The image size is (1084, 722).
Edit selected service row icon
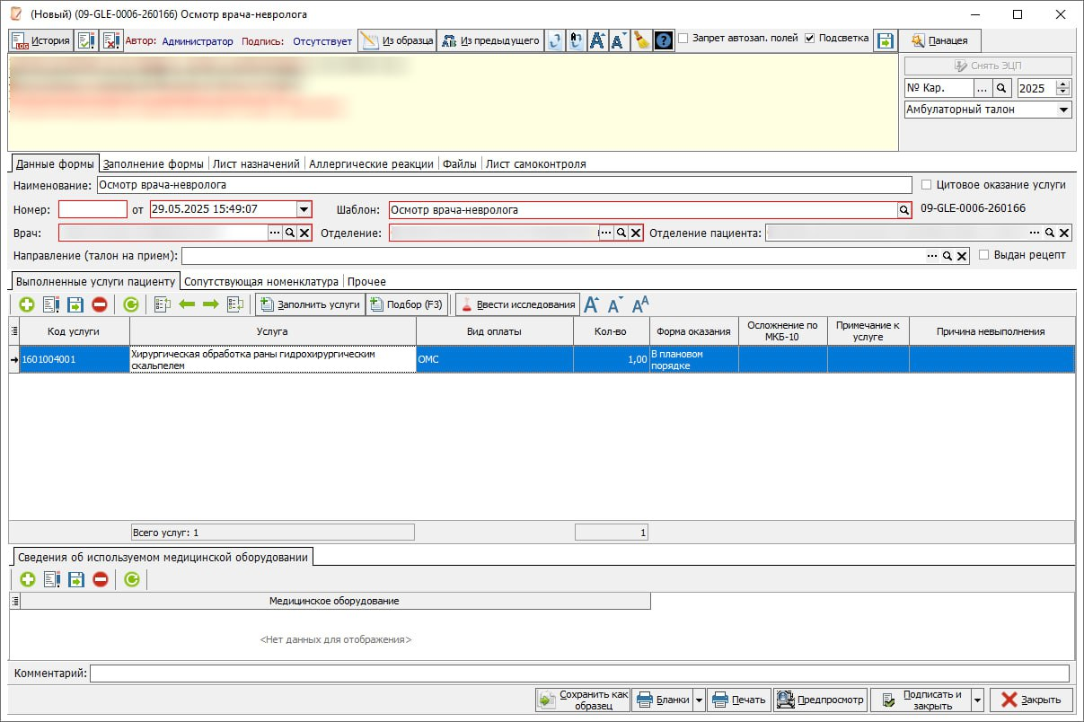pos(51,304)
